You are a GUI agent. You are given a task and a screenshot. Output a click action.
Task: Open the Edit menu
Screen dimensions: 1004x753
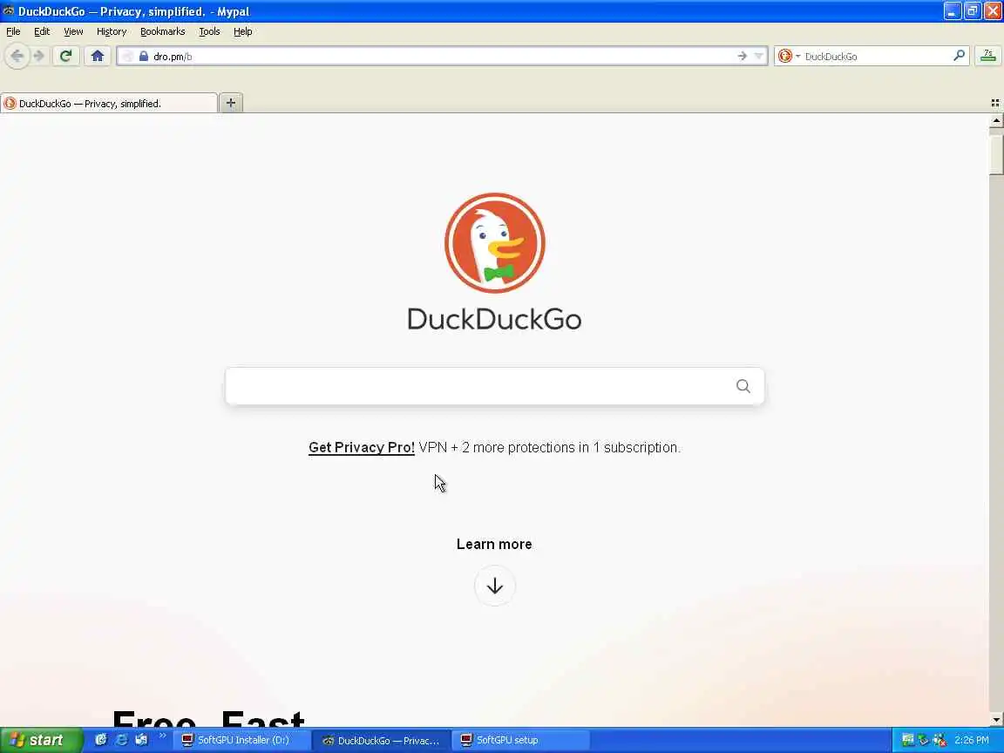coord(42,31)
